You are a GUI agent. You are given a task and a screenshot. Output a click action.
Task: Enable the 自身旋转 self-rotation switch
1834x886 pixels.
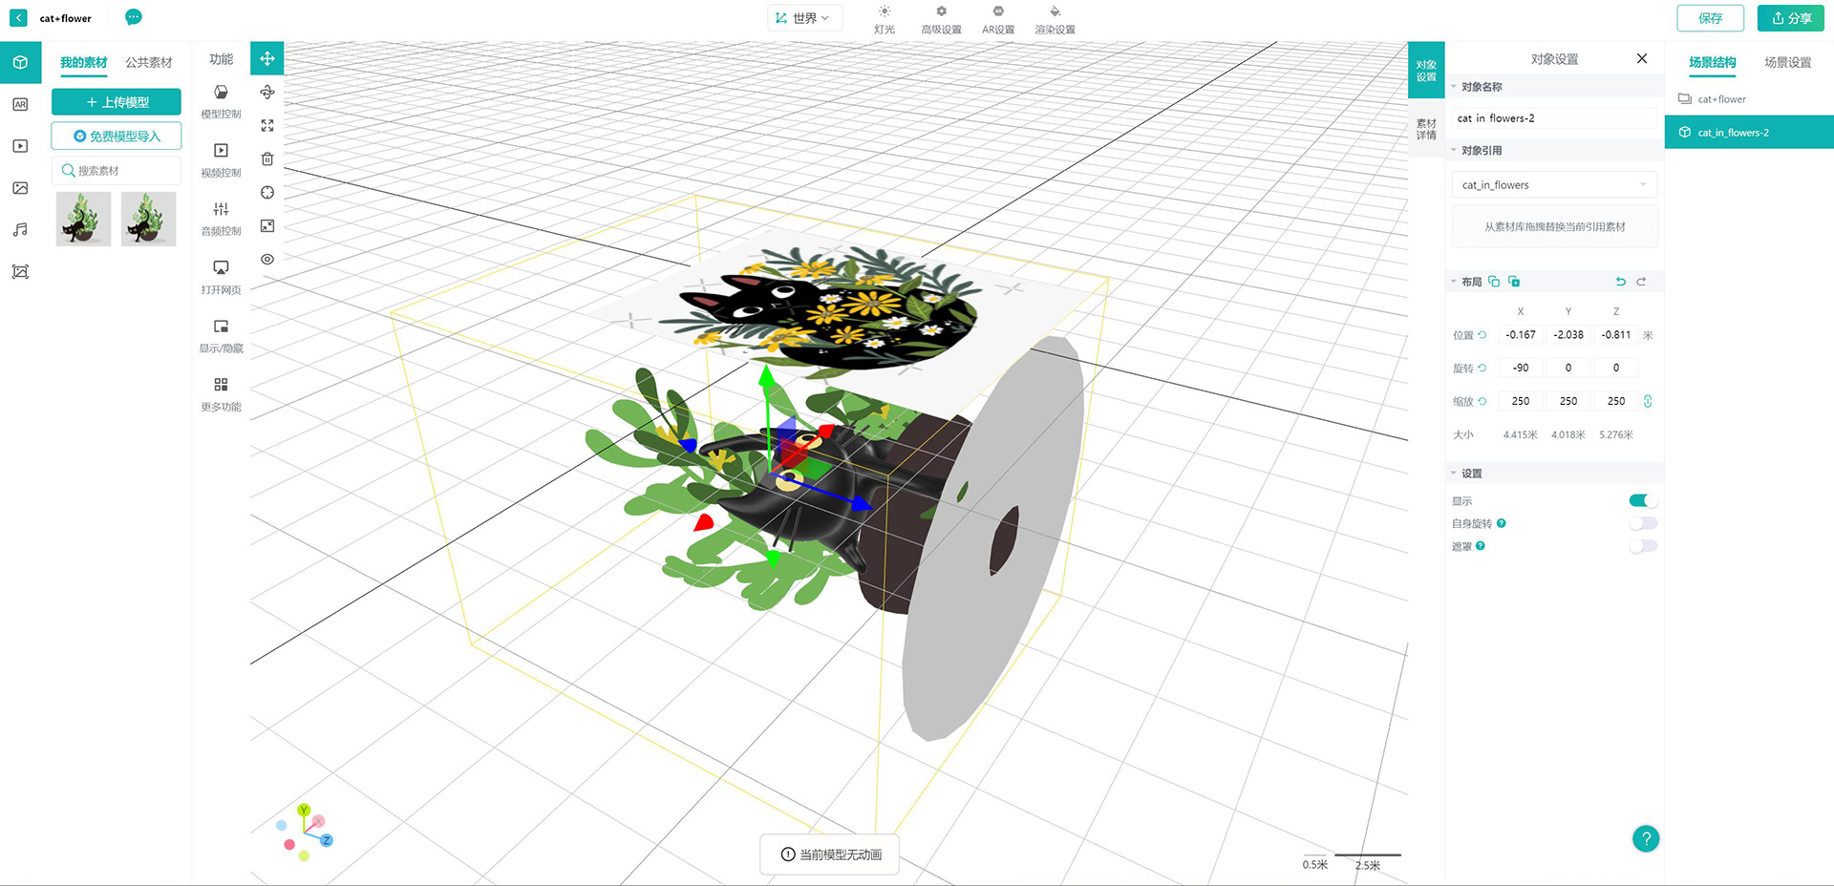click(x=1643, y=523)
